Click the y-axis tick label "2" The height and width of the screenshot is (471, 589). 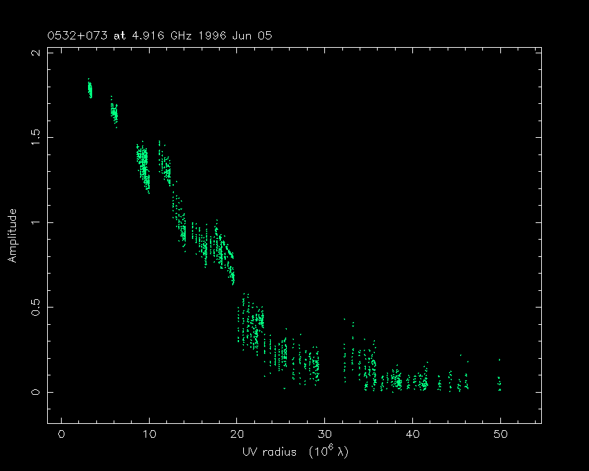click(35, 53)
